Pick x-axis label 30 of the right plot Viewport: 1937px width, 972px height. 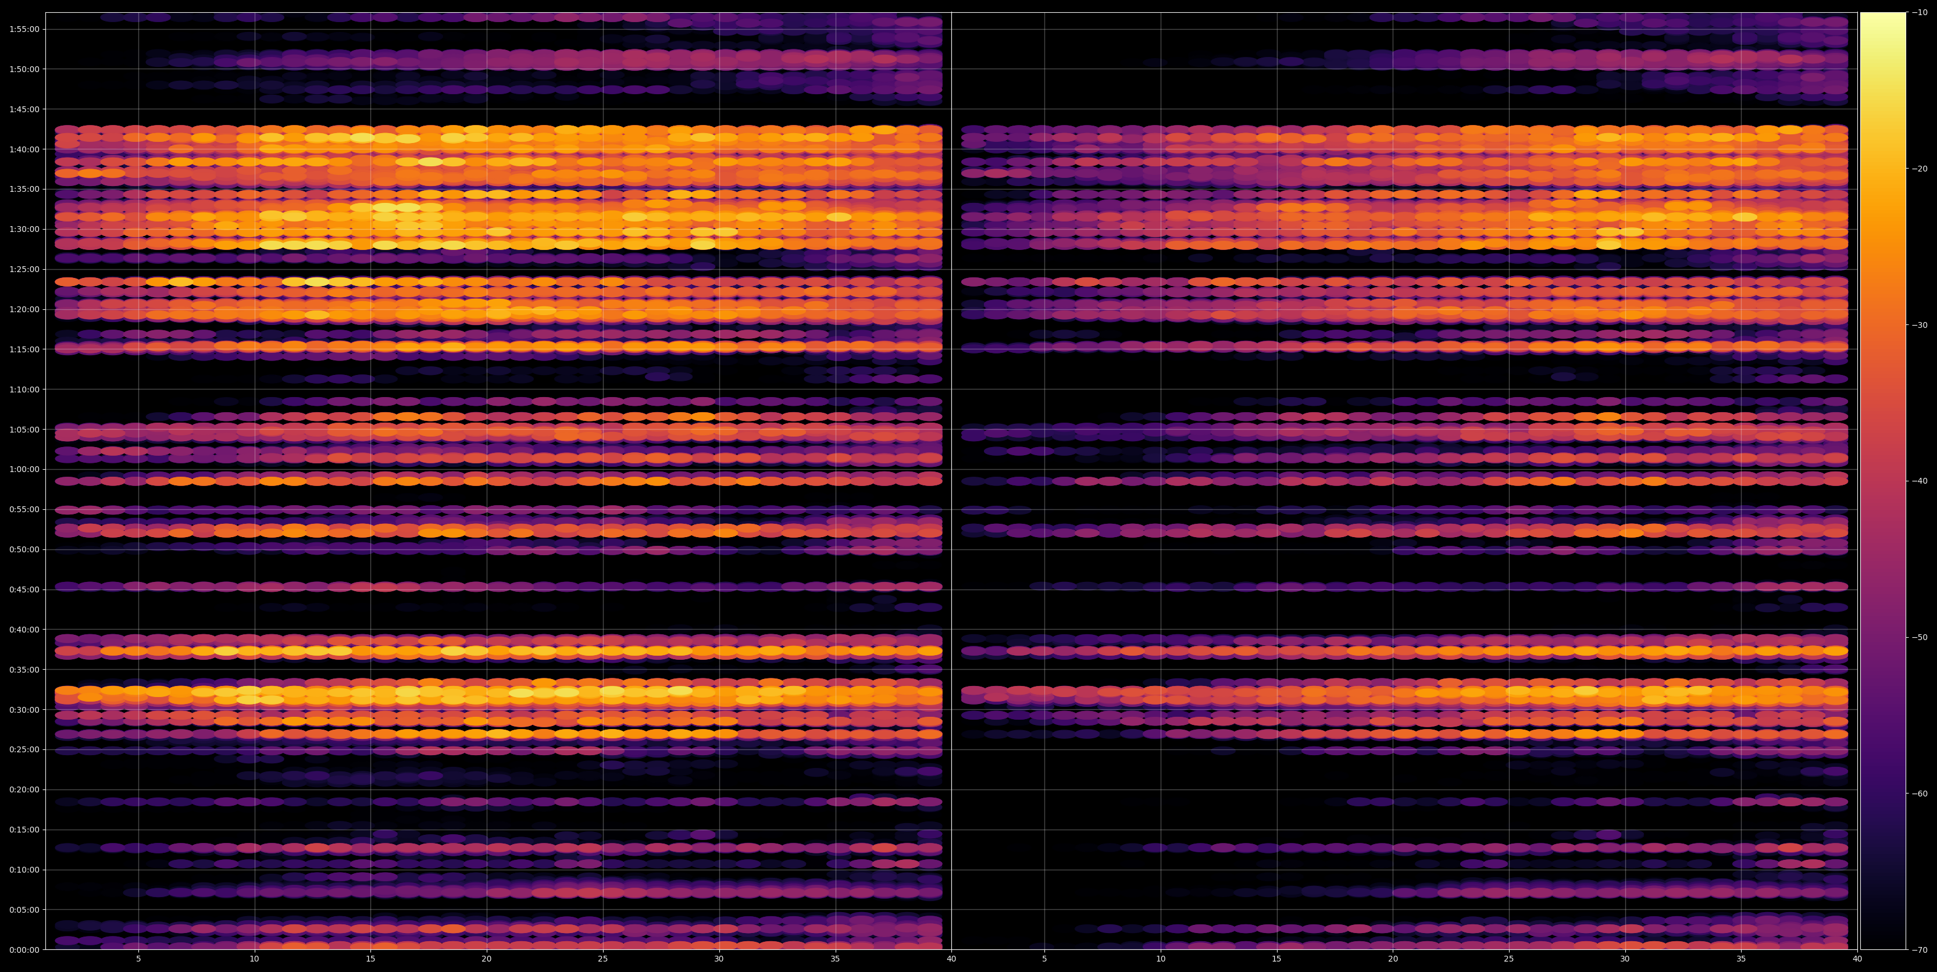click(x=1625, y=959)
